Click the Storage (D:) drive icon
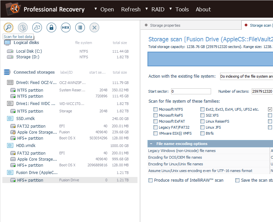The width and height of the screenshot is (273, 222). 10,57
